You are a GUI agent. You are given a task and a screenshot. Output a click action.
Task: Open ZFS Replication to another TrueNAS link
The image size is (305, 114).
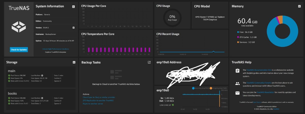coord(98,101)
